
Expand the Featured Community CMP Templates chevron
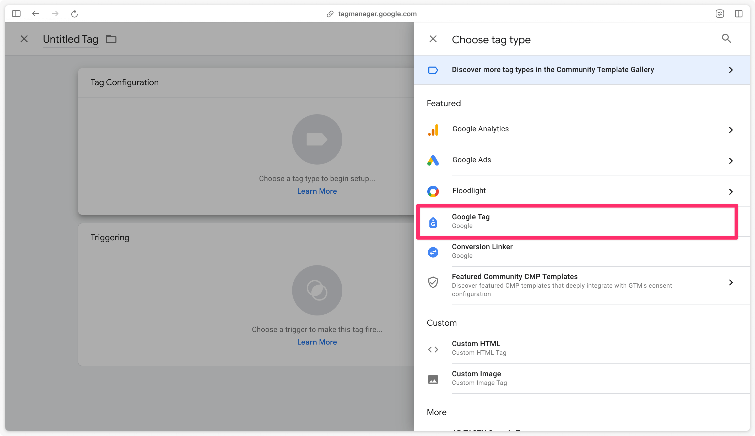pos(731,282)
